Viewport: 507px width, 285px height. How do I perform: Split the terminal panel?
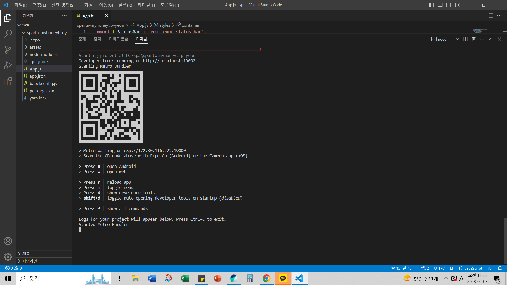465,39
